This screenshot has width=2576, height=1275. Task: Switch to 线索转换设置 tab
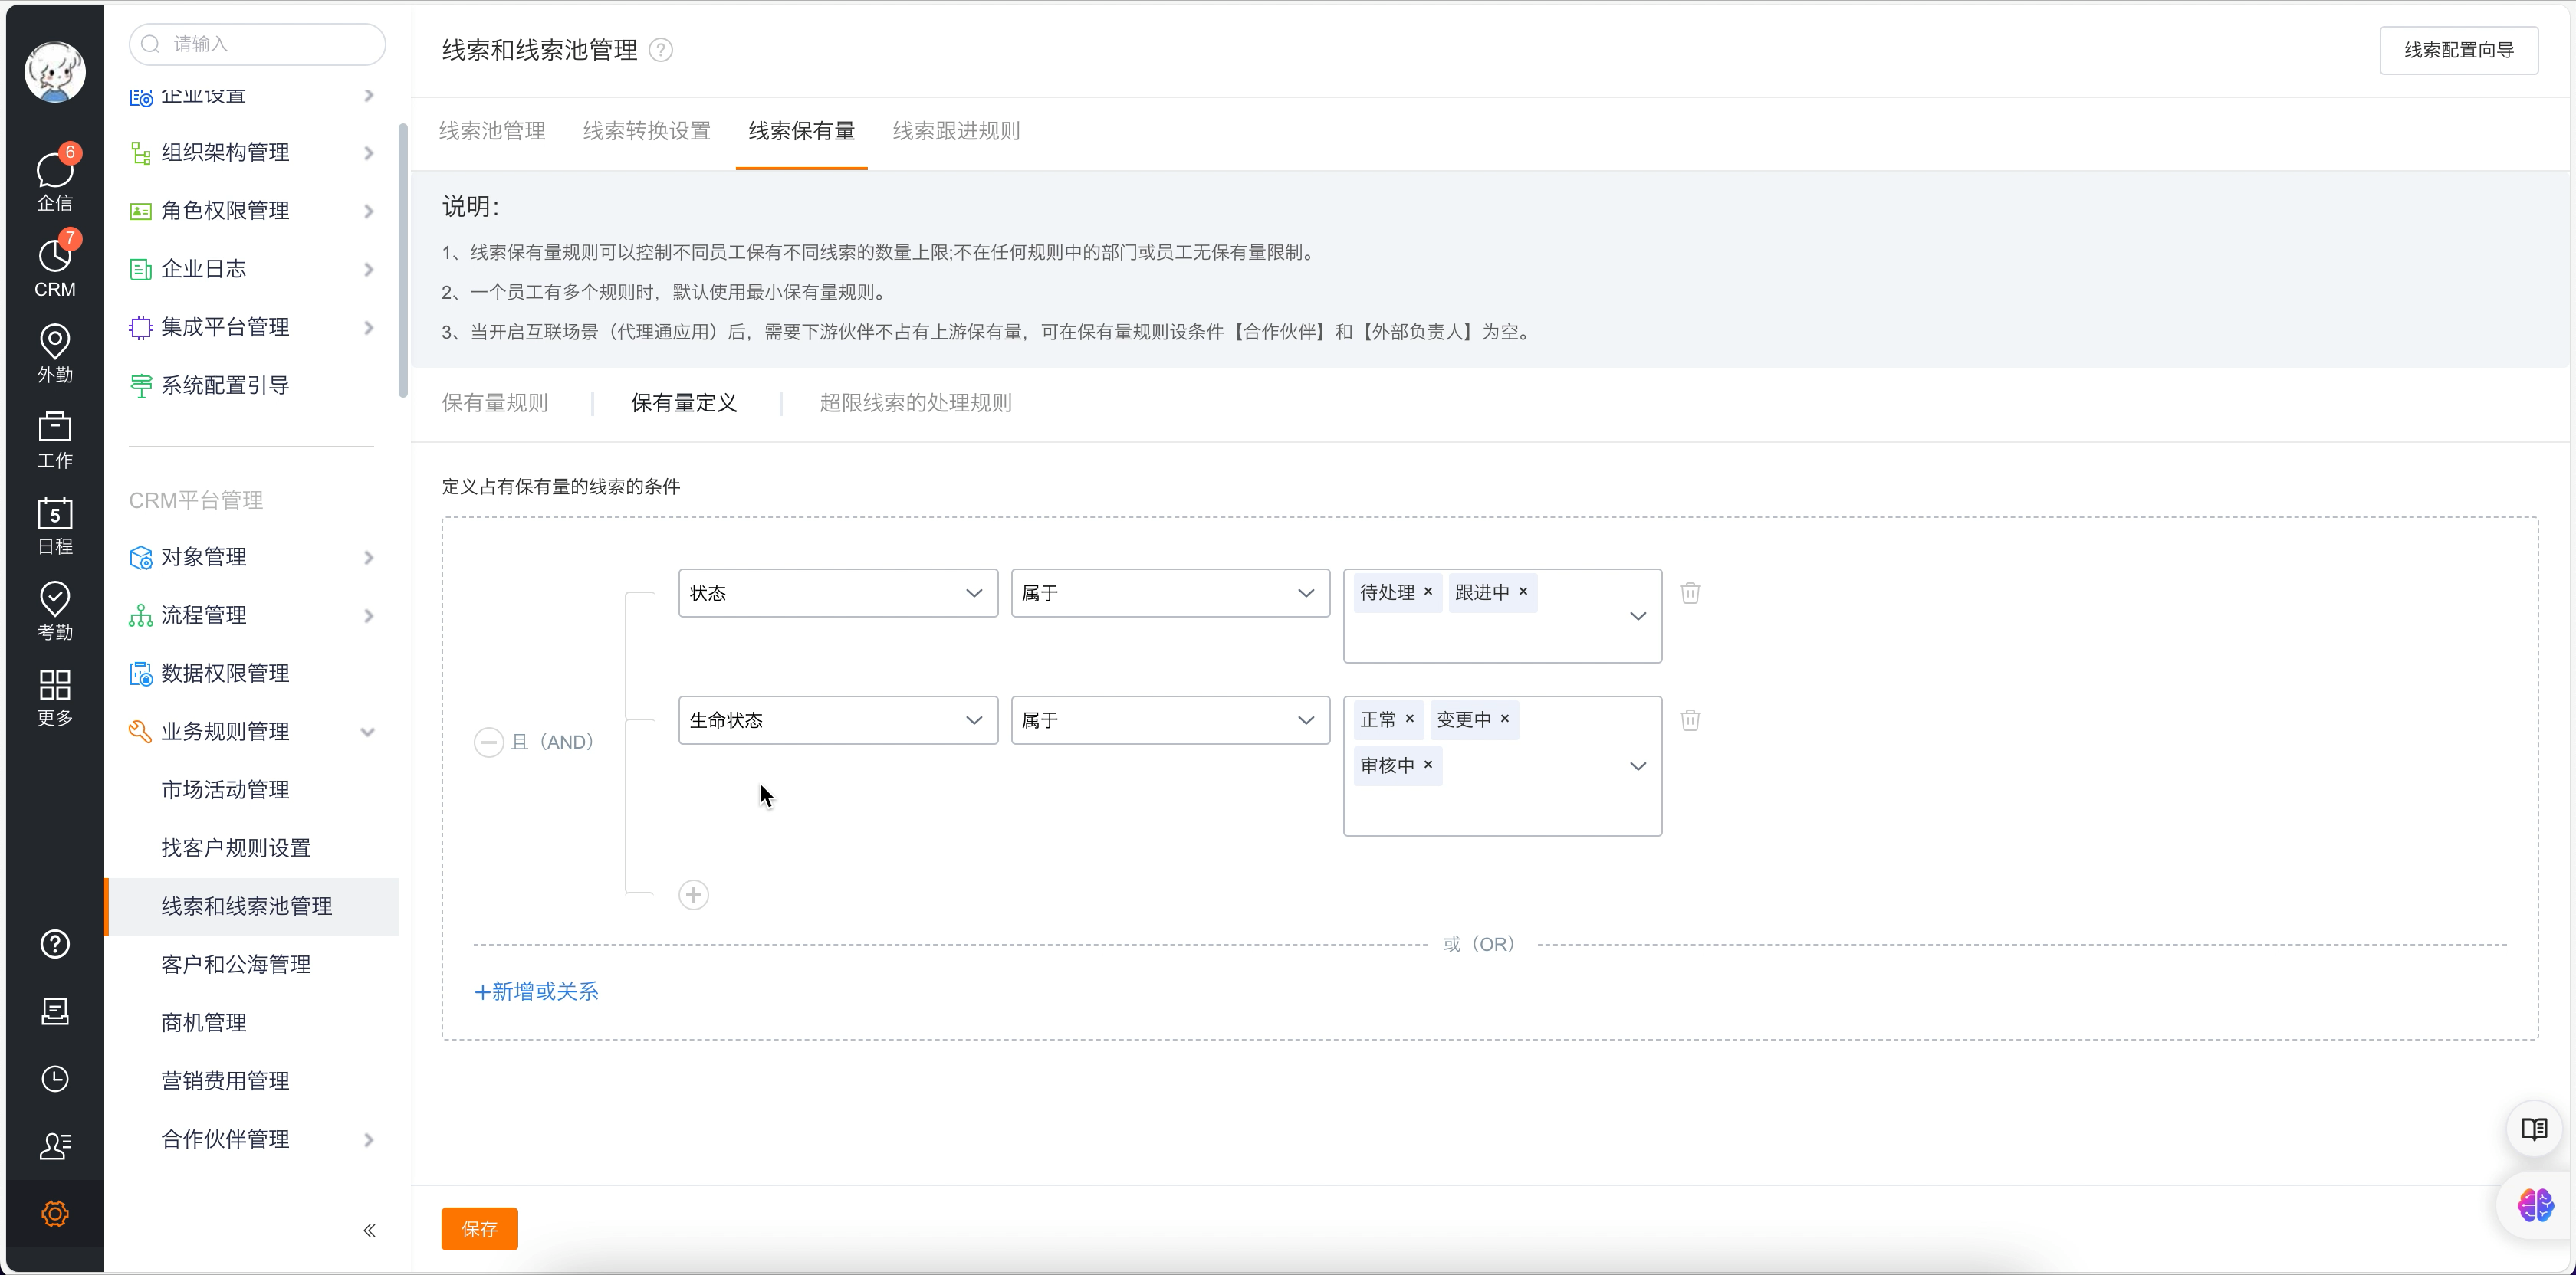pos(647,131)
